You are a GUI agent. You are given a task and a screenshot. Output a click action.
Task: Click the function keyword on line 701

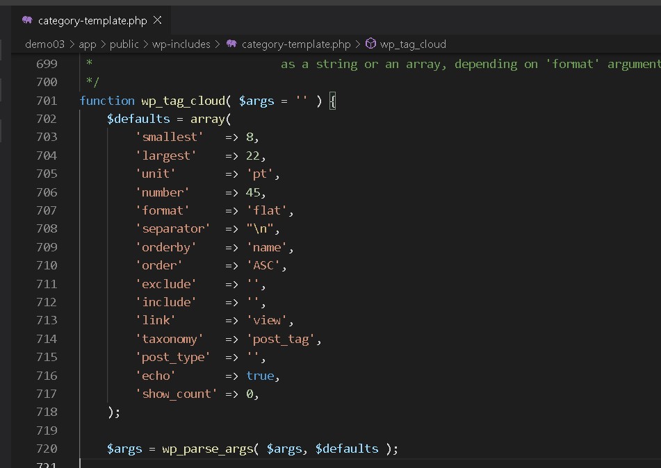coord(107,101)
